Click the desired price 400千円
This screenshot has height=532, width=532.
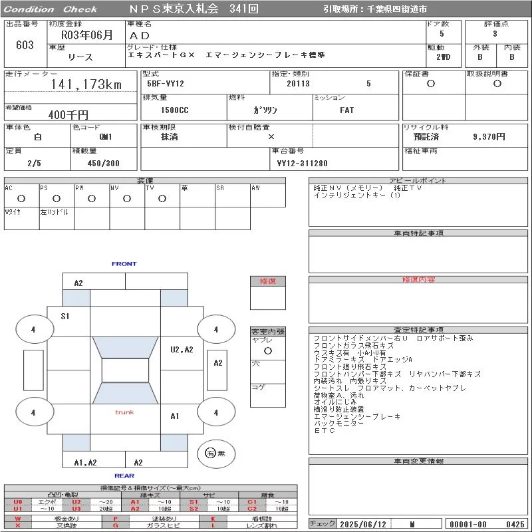68,114
